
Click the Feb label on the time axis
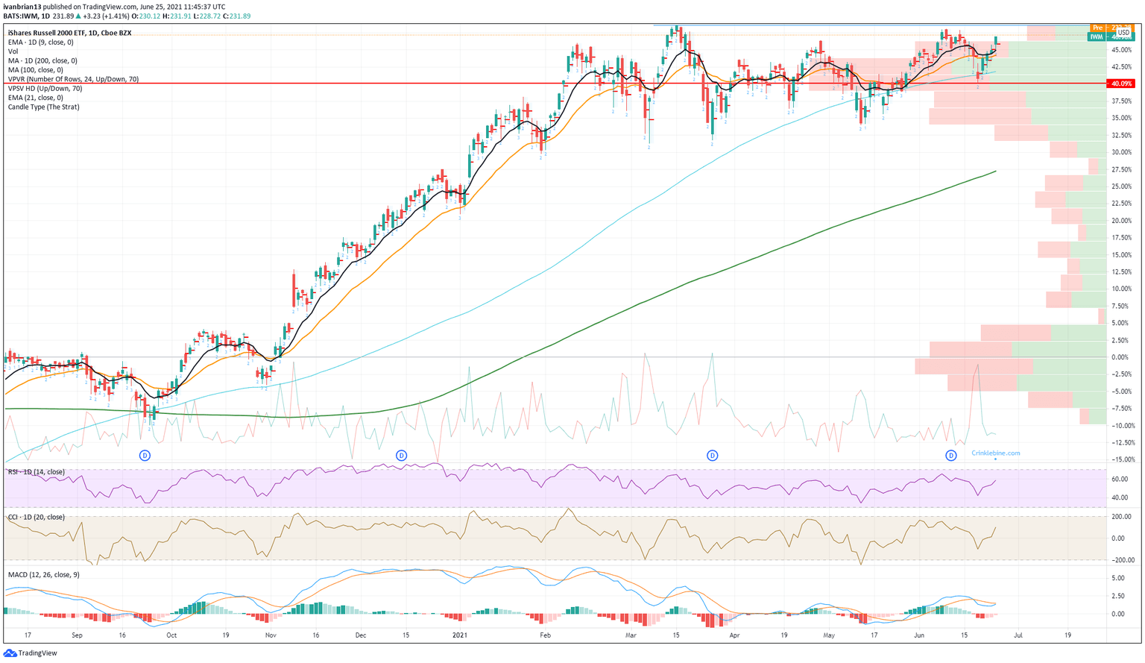coord(545,635)
